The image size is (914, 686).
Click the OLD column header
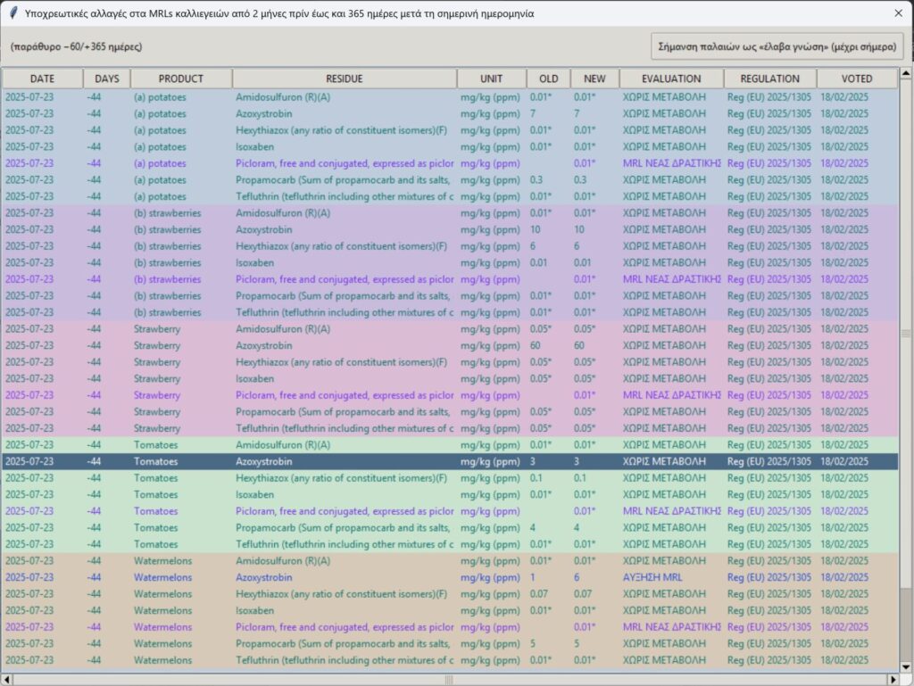click(549, 79)
